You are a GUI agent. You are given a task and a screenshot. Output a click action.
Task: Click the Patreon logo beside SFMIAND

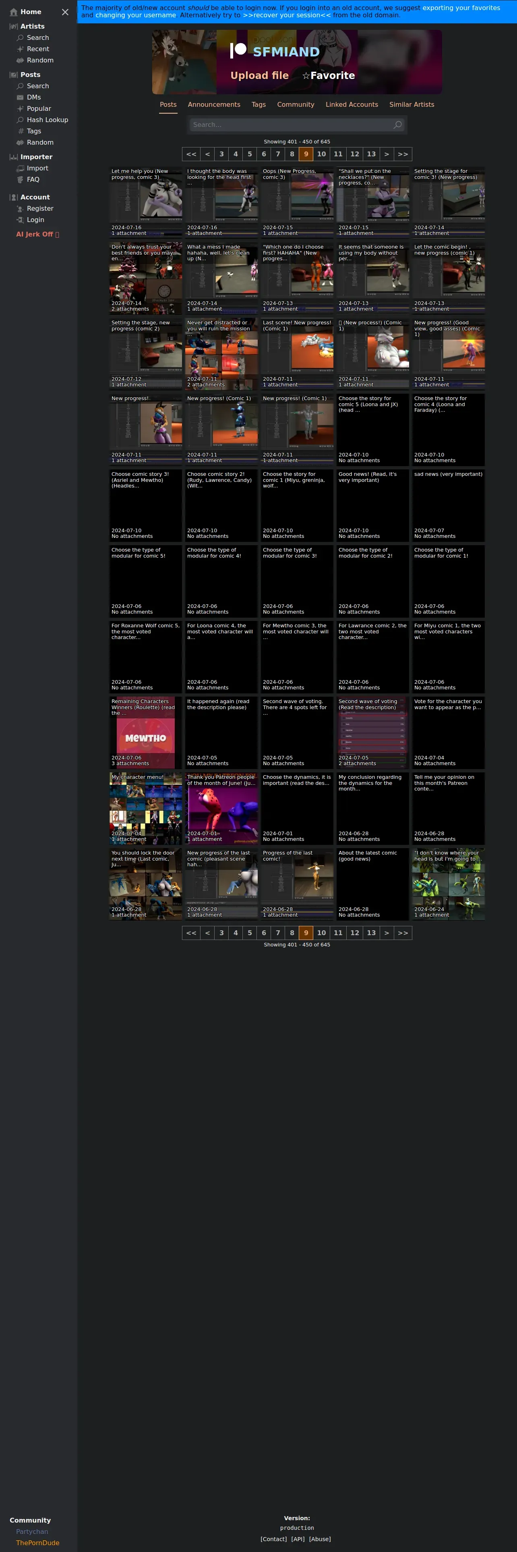click(x=238, y=50)
